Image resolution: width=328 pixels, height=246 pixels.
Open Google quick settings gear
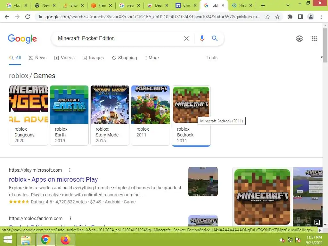(299, 39)
